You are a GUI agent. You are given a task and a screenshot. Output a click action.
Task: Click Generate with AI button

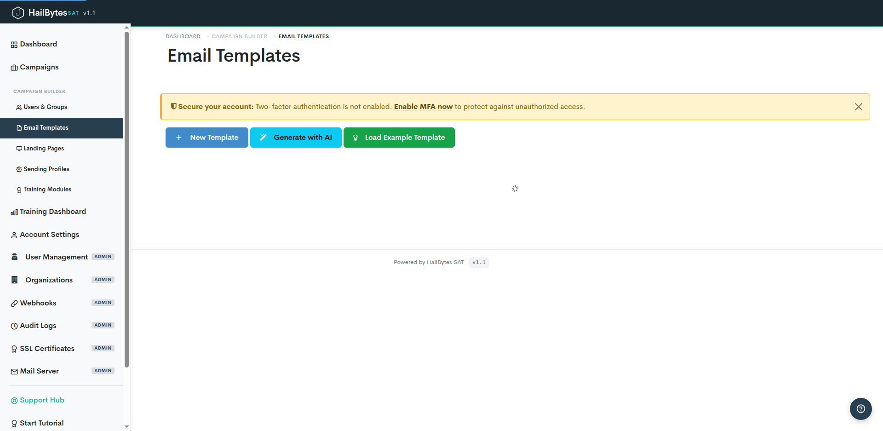click(x=296, y=138)
